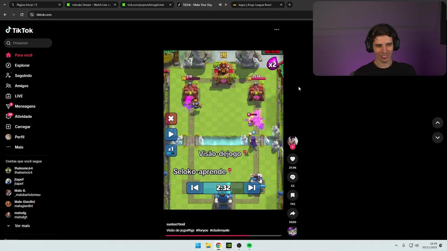Open the volume control in tray

tap(417, 246)
